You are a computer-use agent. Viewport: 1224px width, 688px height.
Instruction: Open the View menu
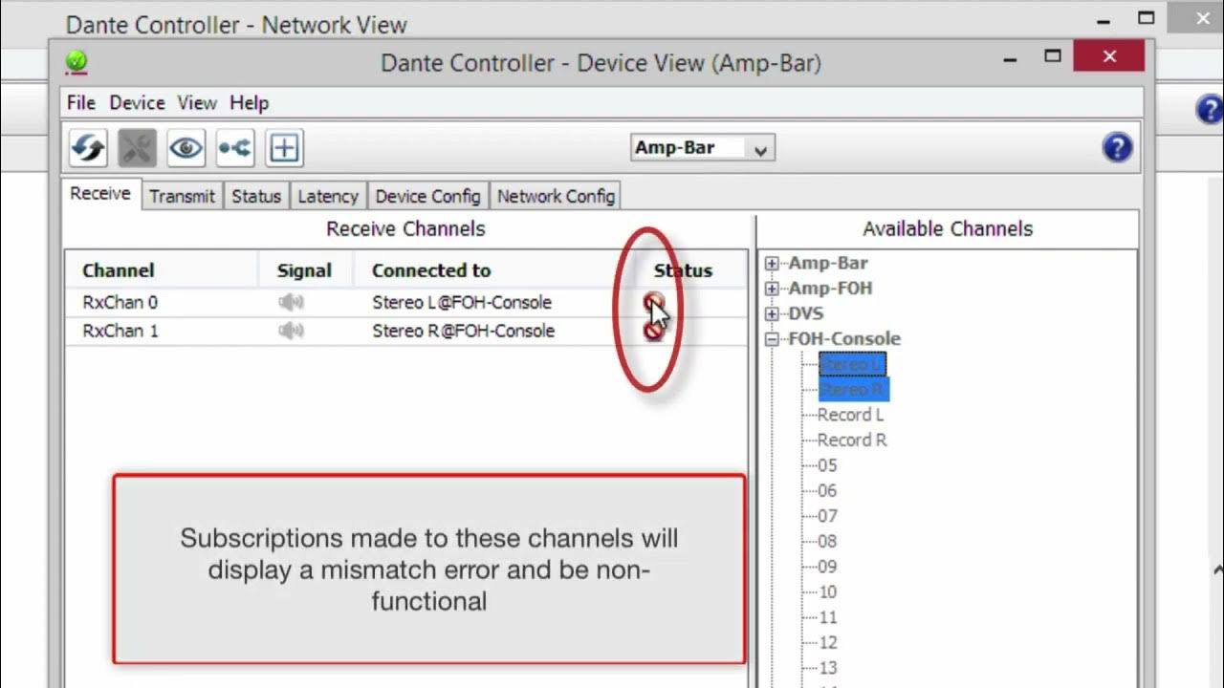pos(197,102)
